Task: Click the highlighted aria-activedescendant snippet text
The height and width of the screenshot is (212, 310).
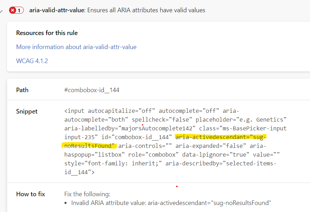Action: 220,137
